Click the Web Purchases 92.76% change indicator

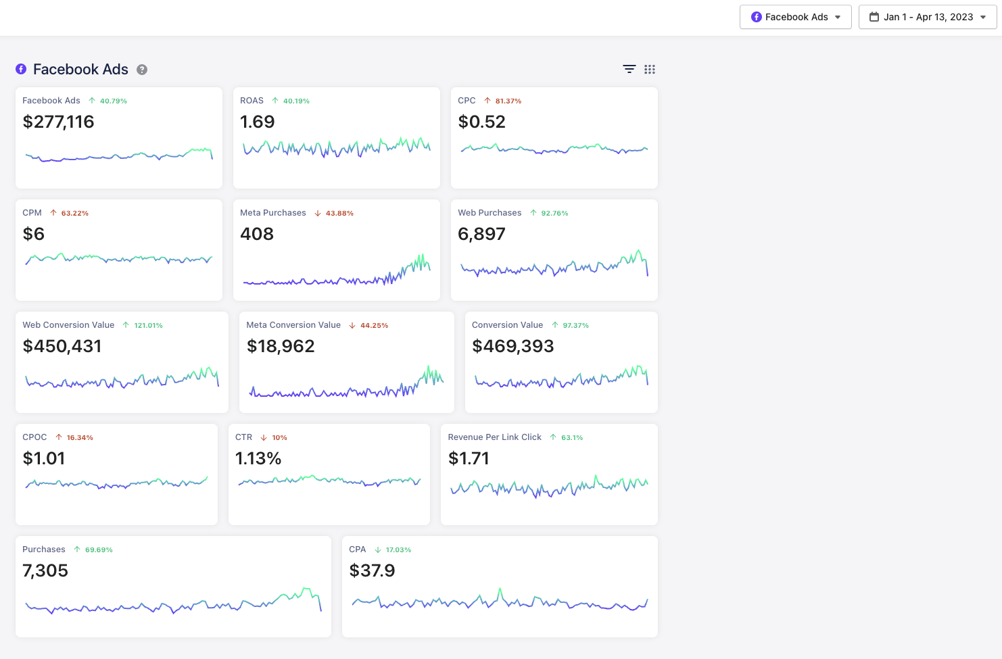tap(549, 213)
